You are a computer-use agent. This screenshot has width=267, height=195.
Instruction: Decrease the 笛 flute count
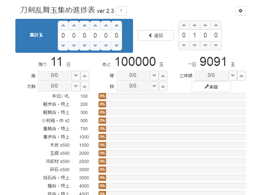click(76, 76)
